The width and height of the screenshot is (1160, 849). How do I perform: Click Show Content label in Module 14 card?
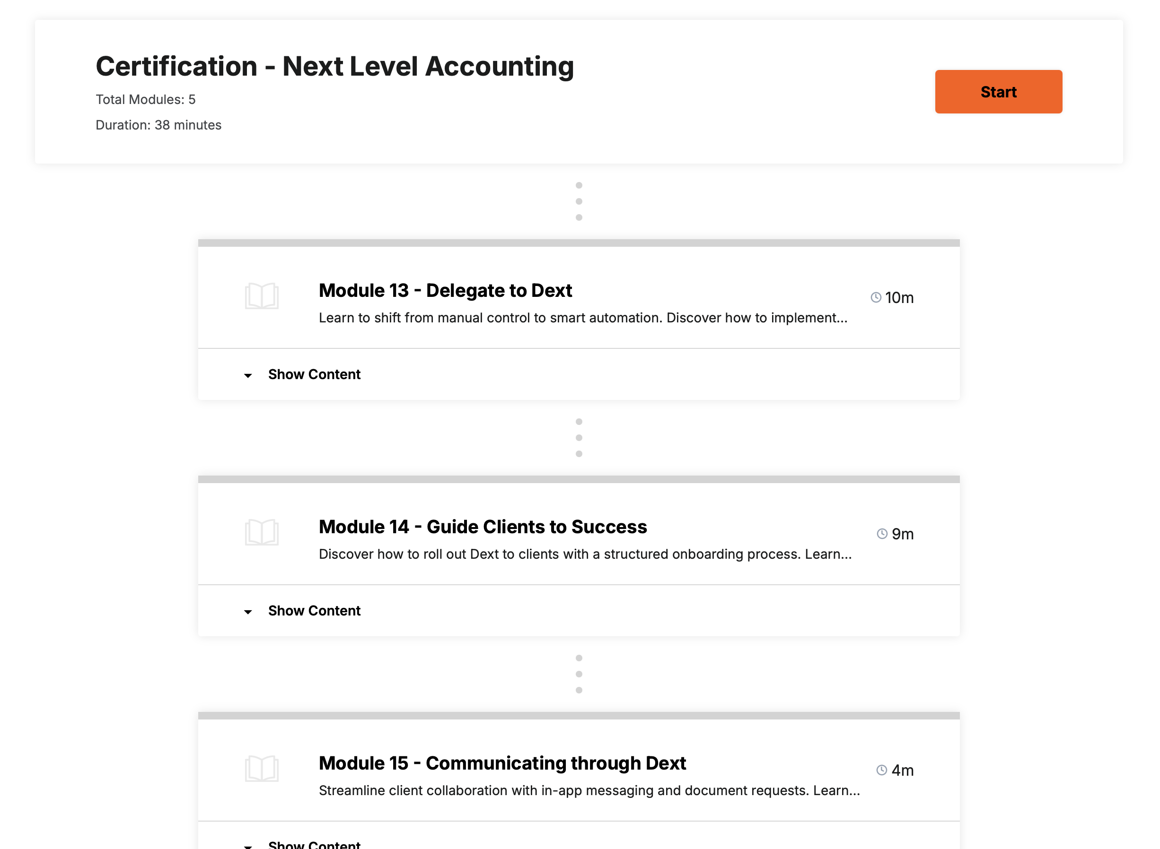pyautogui.click(x=314, y=611)
